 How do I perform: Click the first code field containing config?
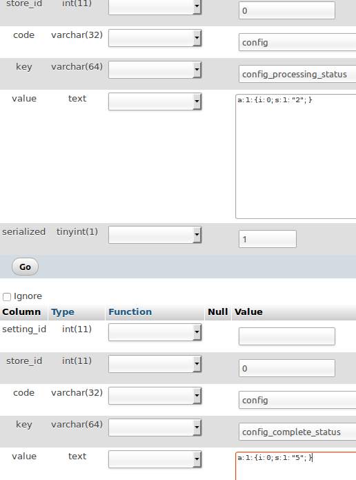pyautogui.click(x=297, y=42)
